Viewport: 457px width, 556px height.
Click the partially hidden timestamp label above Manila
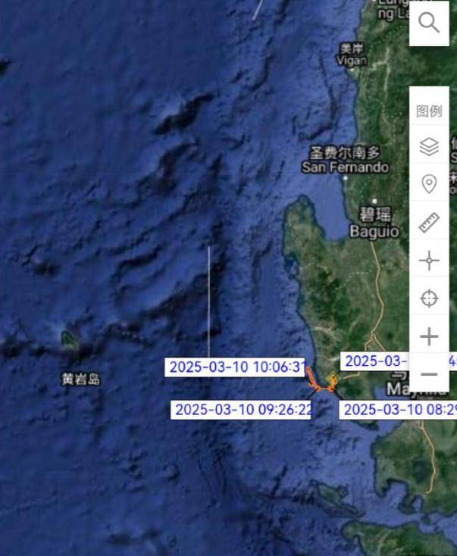375,361
